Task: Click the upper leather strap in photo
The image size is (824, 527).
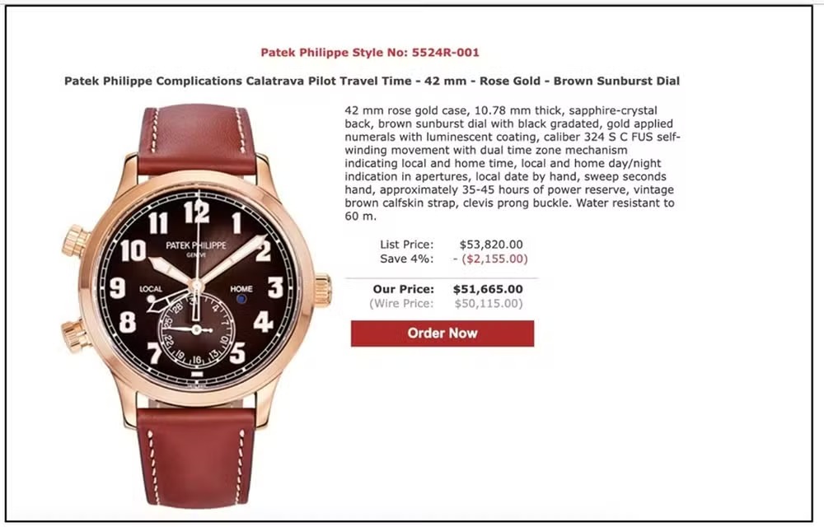Action: [196, 140]
